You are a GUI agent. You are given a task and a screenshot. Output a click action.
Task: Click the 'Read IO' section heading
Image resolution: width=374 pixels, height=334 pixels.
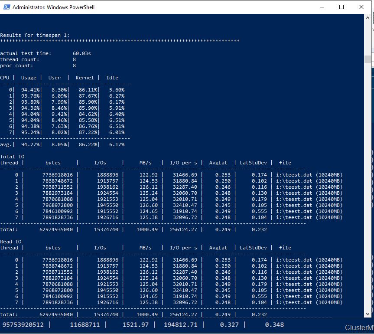[11, 242]
